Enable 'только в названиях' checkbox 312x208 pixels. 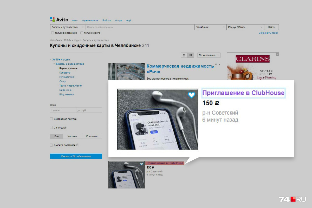(53, 33)
